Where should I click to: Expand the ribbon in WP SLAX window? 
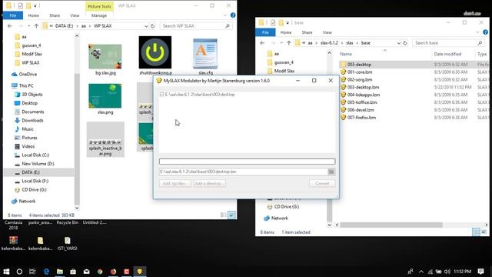click(x=225, y=15)
